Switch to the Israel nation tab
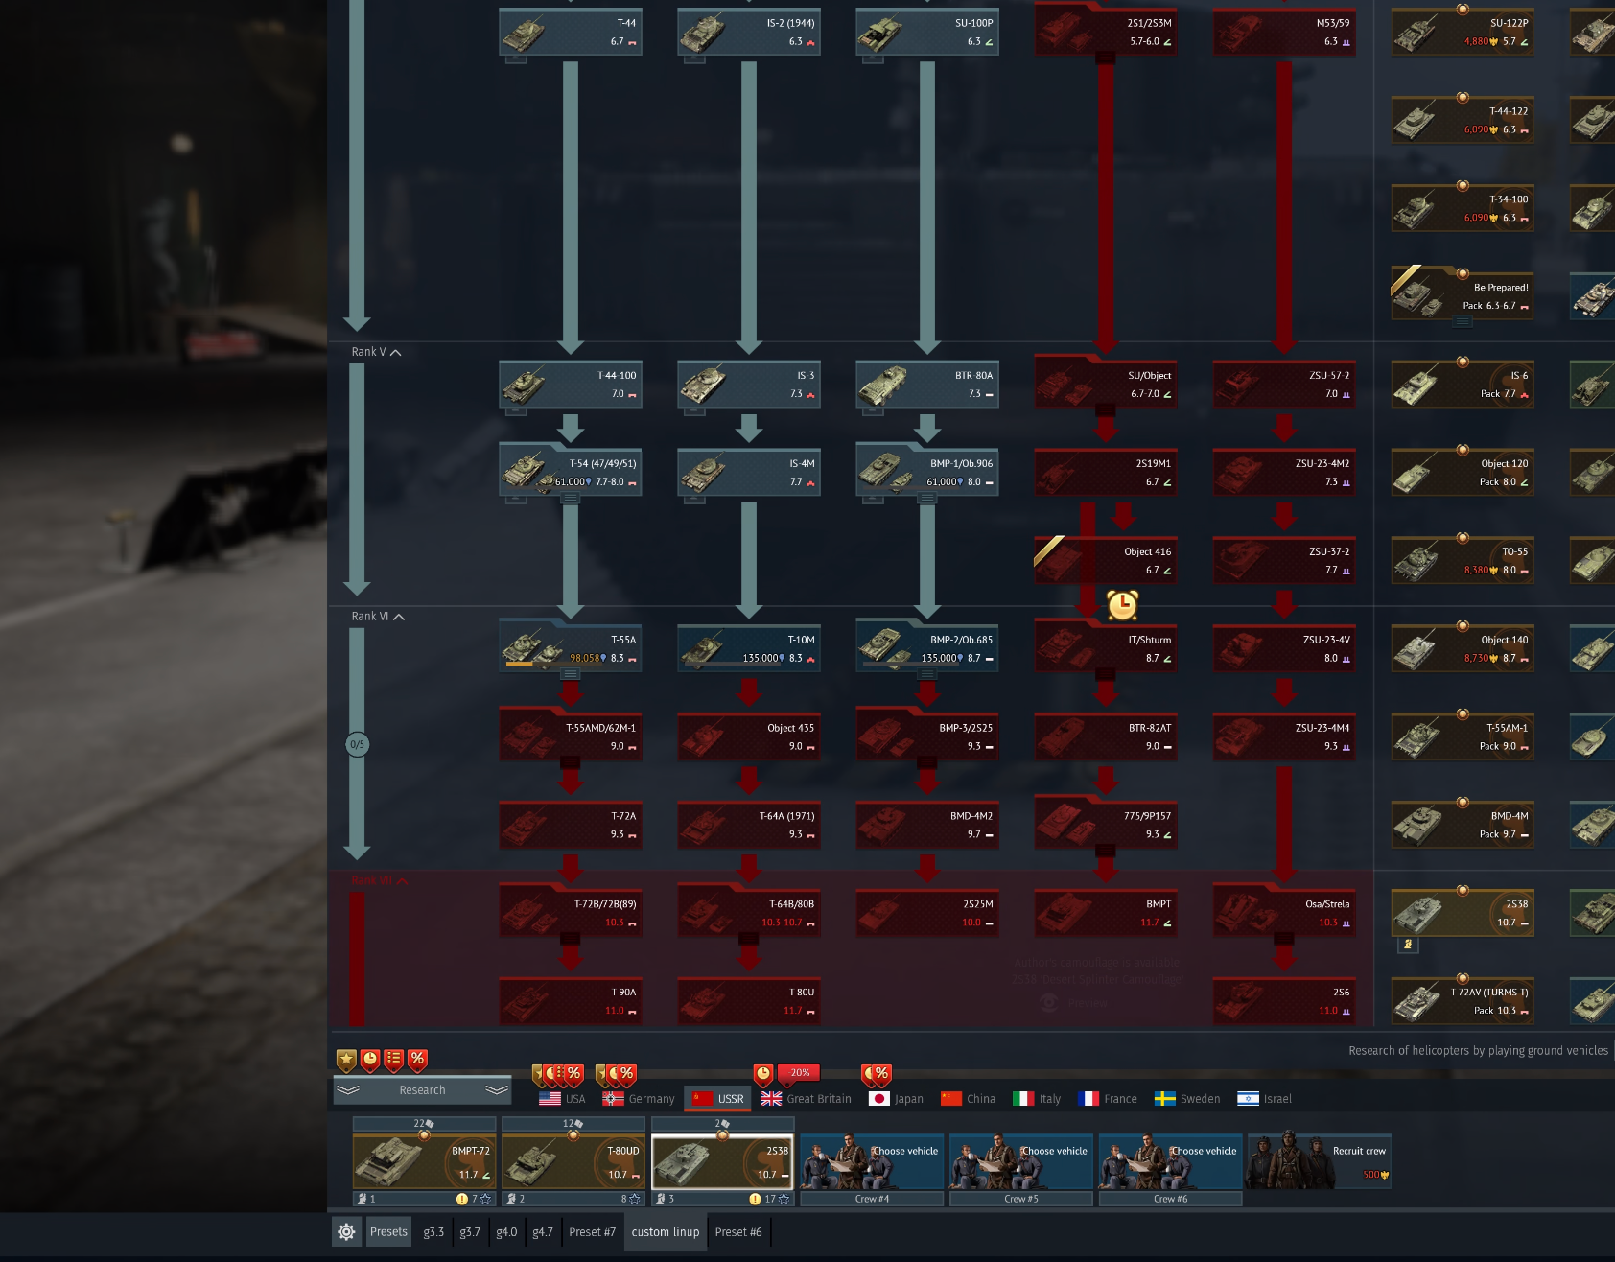The height and width of the screenshot is (1262, 1615). point(1264,1099)
